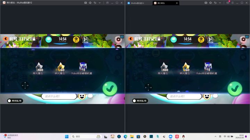Click chat input field in right game
The image size is (250, 140).
(x=184, y=96)
